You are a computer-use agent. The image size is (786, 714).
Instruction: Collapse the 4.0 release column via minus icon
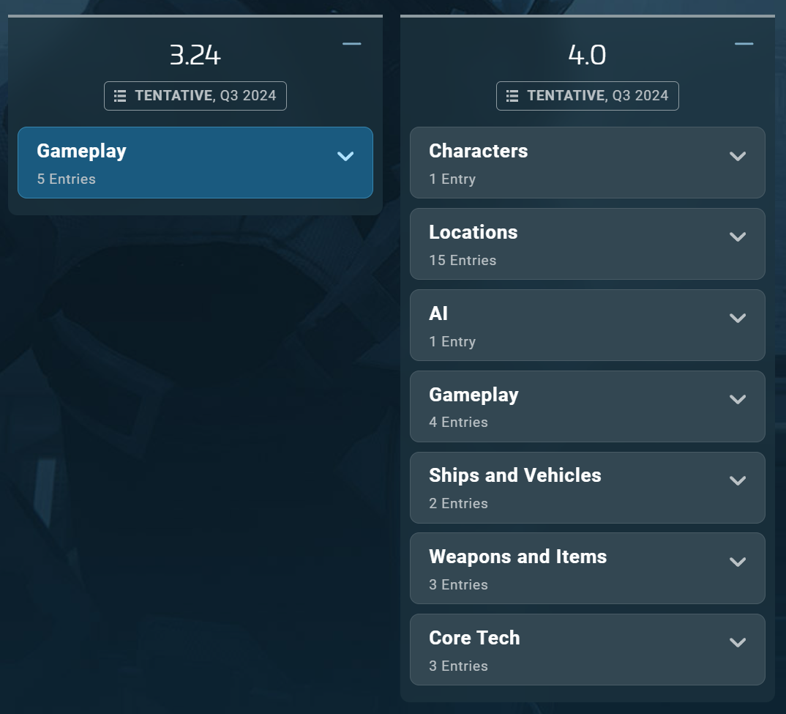[x=744, y=44]
